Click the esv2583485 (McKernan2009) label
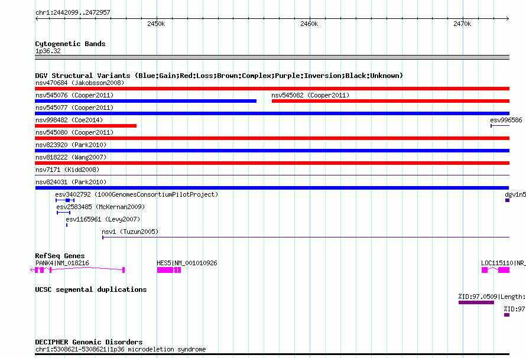 coord(100,207)
